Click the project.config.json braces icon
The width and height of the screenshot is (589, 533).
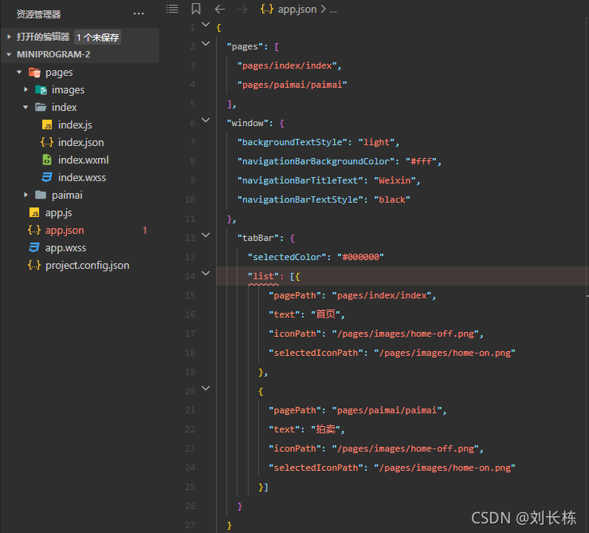34,265
